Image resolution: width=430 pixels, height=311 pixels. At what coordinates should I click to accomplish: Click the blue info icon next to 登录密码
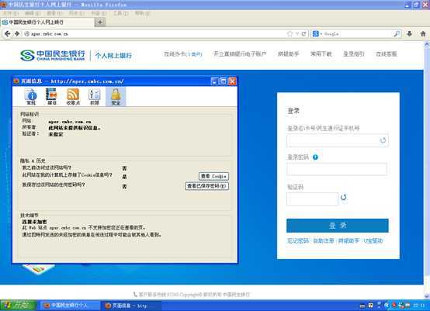(x=315, y=157)
